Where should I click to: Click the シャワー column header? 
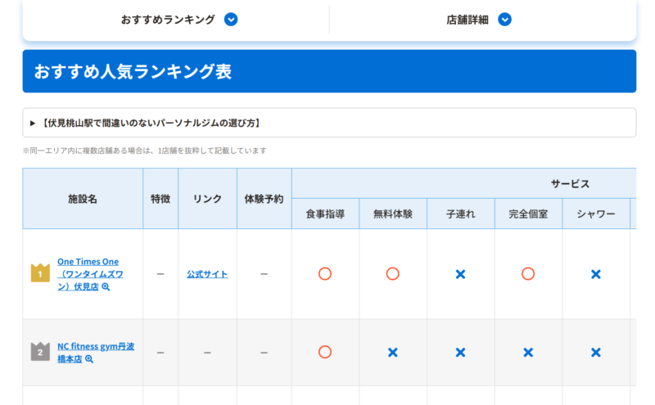point(595,214)
